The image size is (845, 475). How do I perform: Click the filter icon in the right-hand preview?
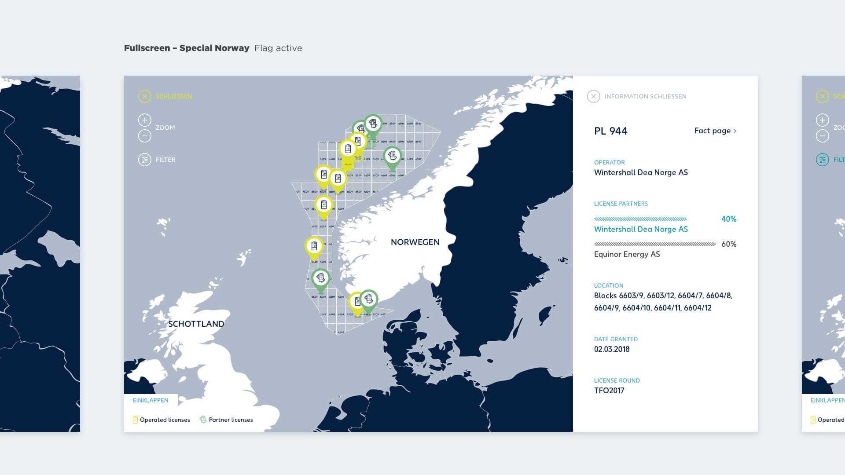coord(823,160)
